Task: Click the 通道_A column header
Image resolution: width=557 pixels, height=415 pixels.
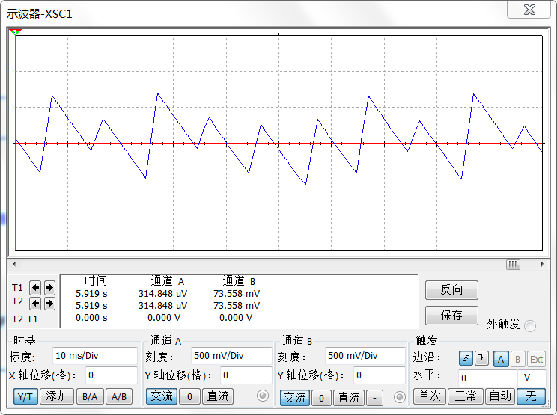Action: point(167,281)
